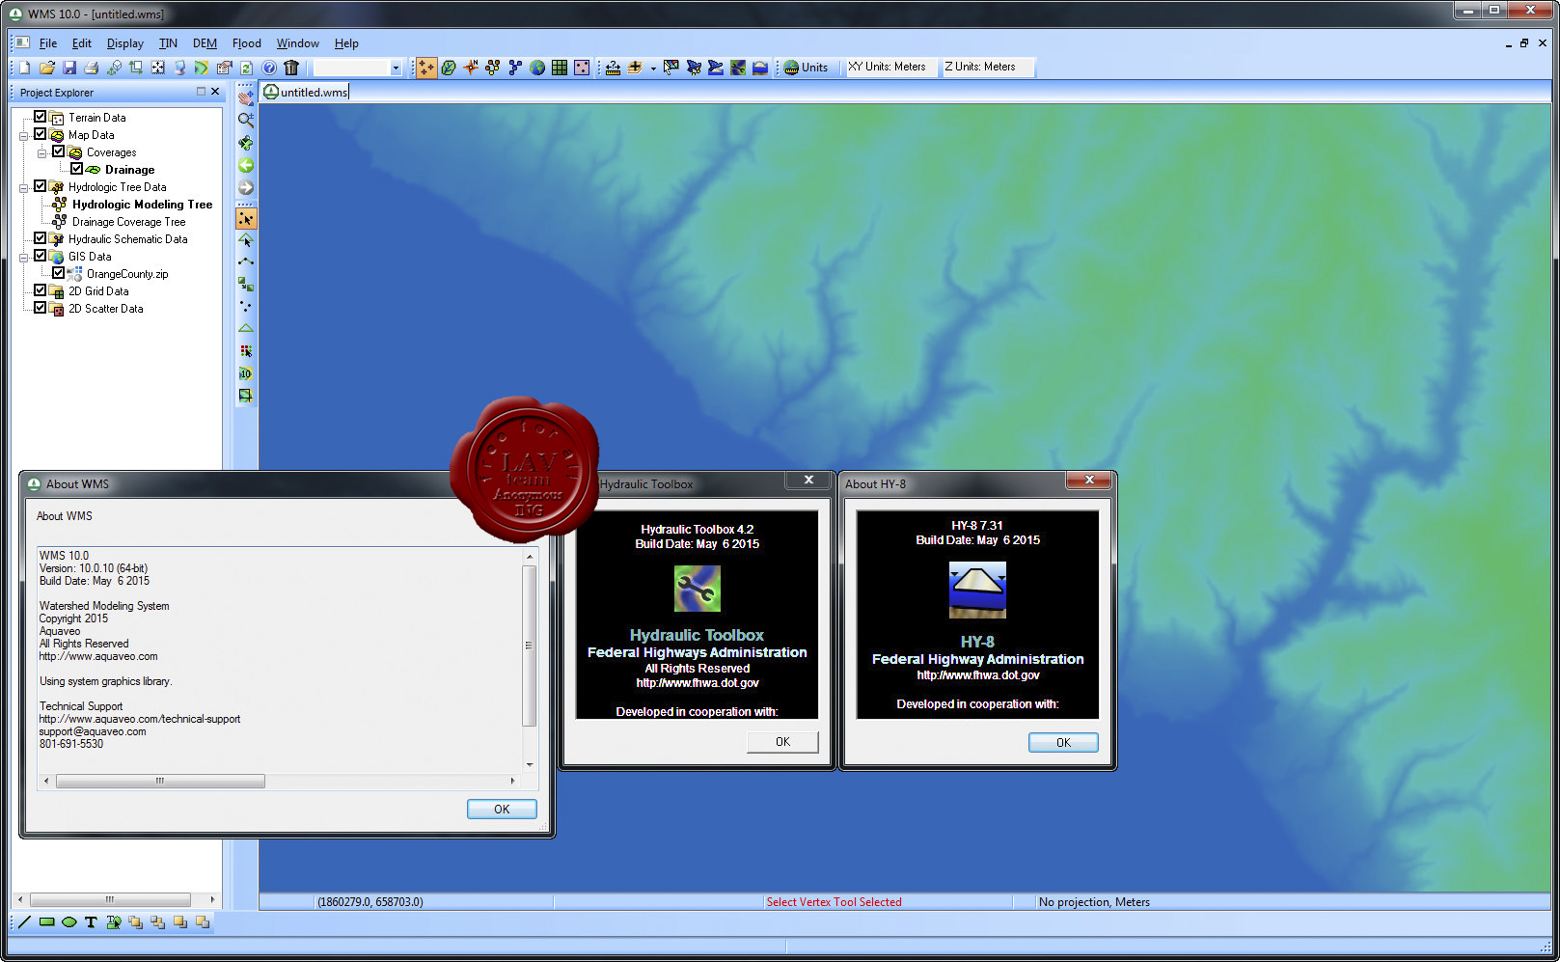Toggle the Coverages checkbox
Image resolution: width=1560 pixels, height=962 pixels.
[x=58, y=151]
